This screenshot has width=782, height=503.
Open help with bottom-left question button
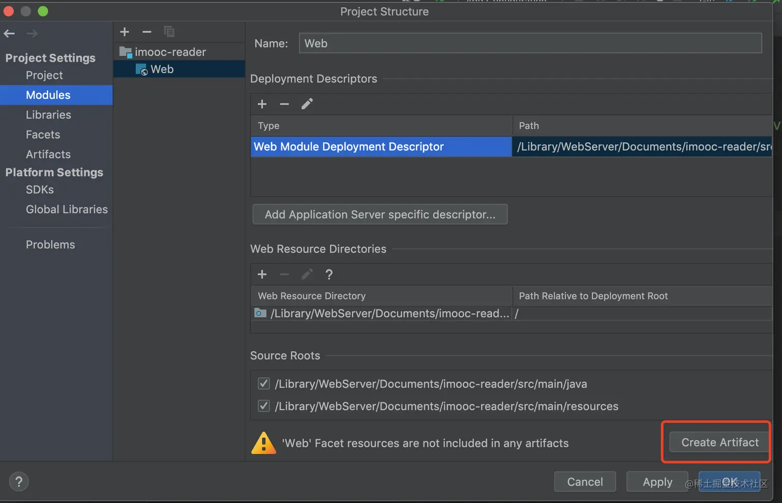[x=19, y=482]
